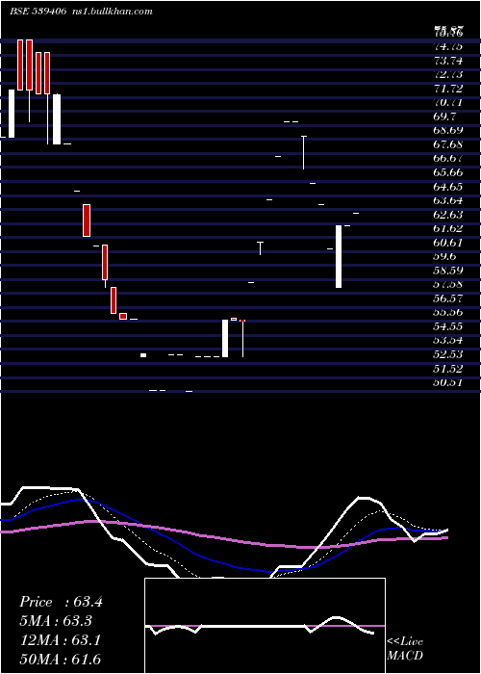
Task: Click the Price : 63.4 readout
Action: click(61, 602)
